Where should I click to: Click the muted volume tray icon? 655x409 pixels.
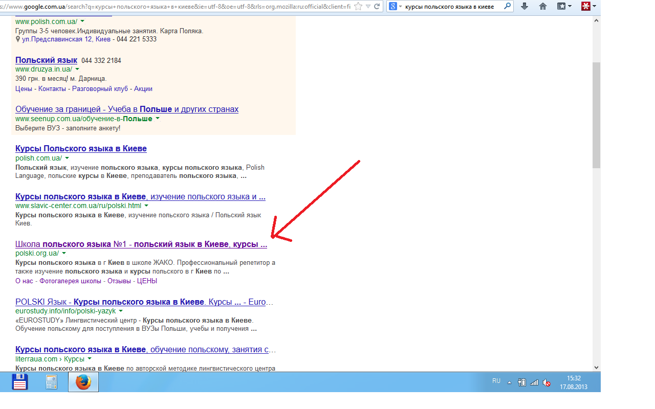coord(547,382)
